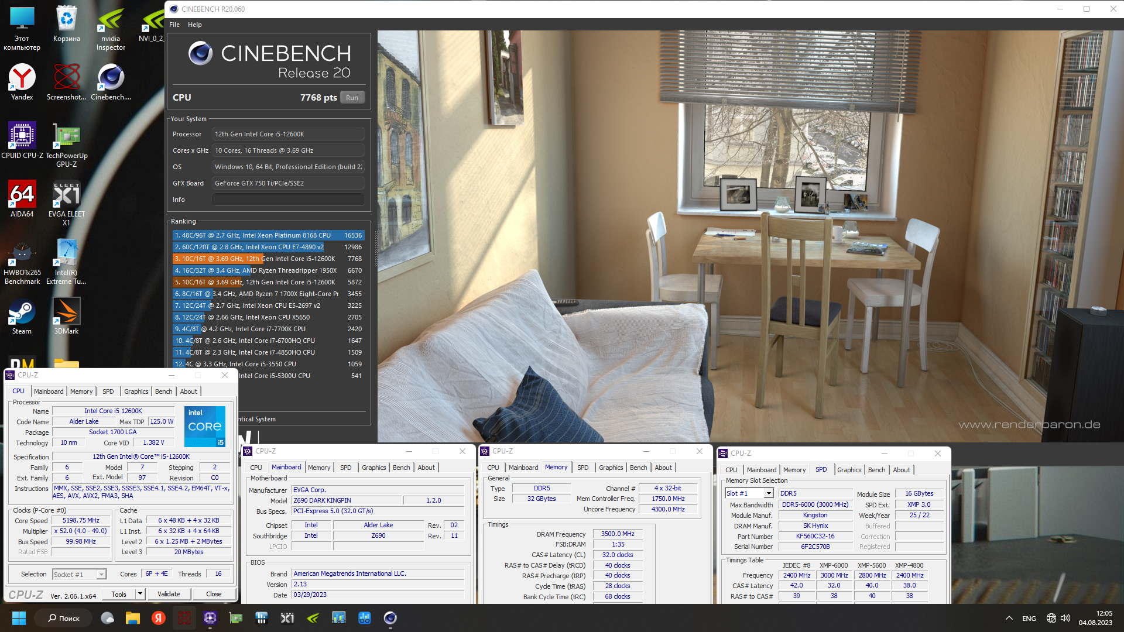Click the Cinebench Info input field
Screen dimensions: 1124x632
coord(288,200)
